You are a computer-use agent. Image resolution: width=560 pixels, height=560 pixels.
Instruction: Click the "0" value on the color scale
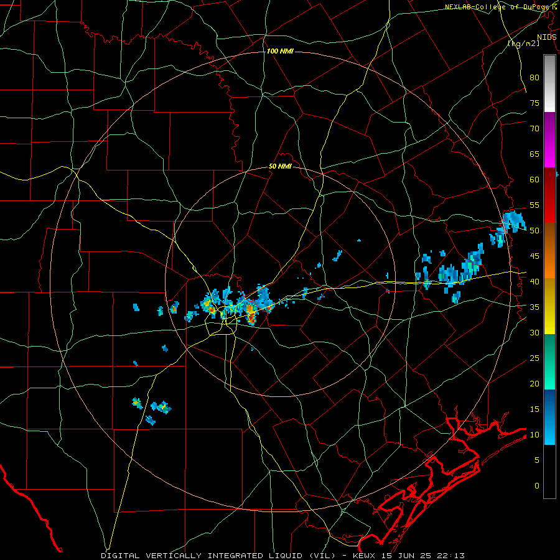[537, 486]
